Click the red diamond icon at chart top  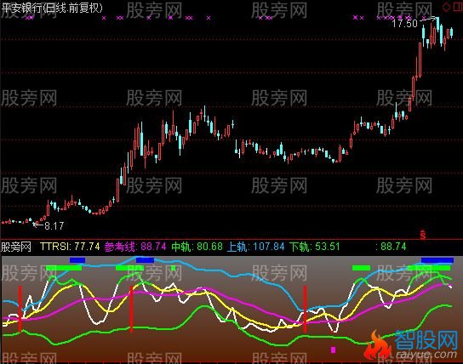(x=447, y=7)
